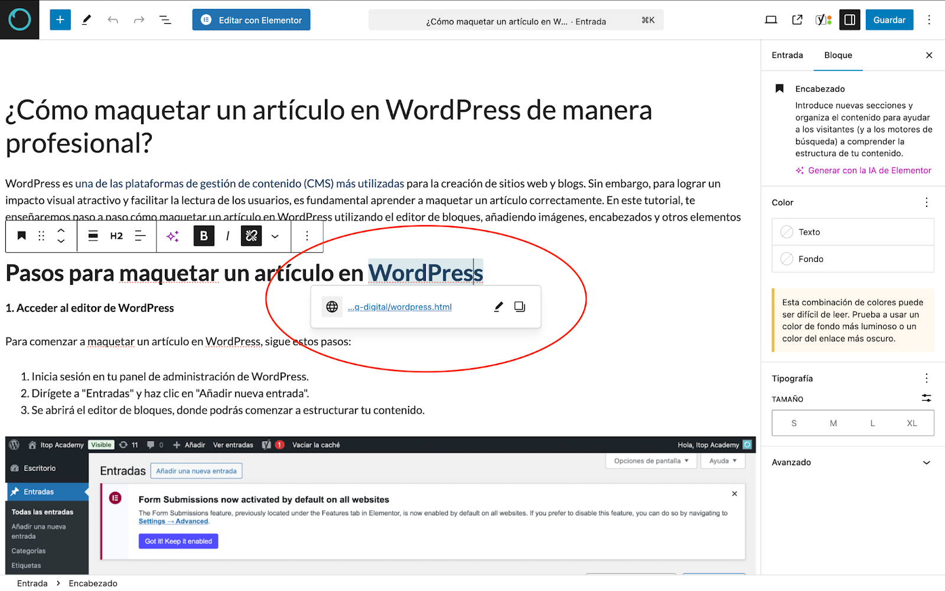Open the block alignment icon

pos(93,236)
